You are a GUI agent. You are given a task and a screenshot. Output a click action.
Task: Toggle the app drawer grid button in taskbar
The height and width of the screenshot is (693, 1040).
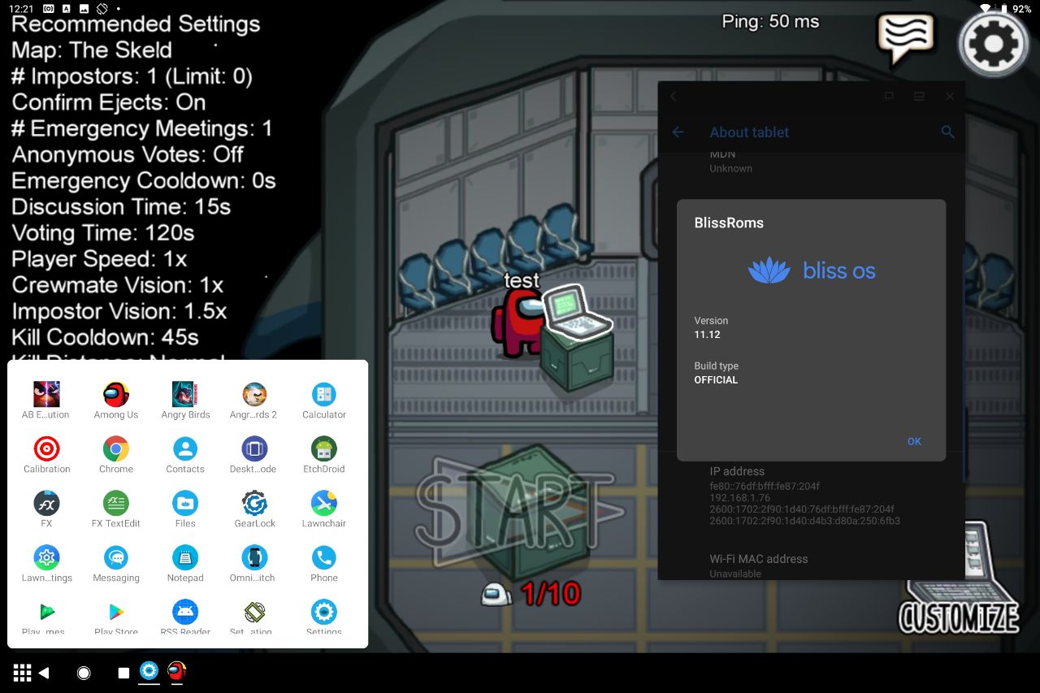click(23, 673)
